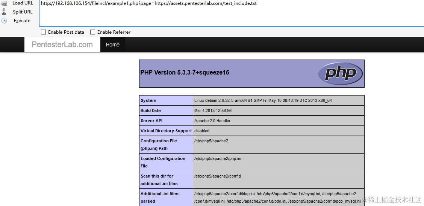Click the Execute button label
This screenshot has height=206, width=424.
click(22, 21)
